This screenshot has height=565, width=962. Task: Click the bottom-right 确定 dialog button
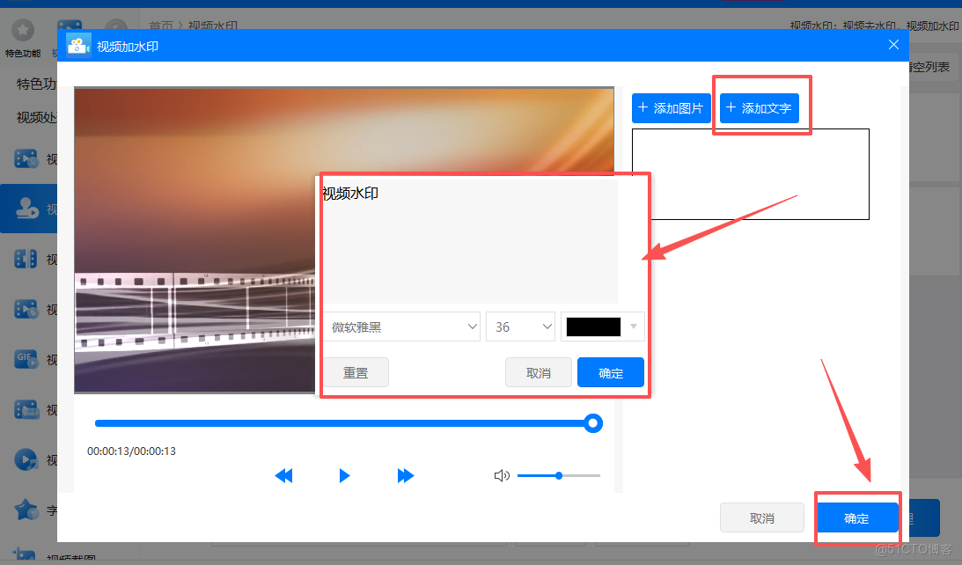[856, 517]
